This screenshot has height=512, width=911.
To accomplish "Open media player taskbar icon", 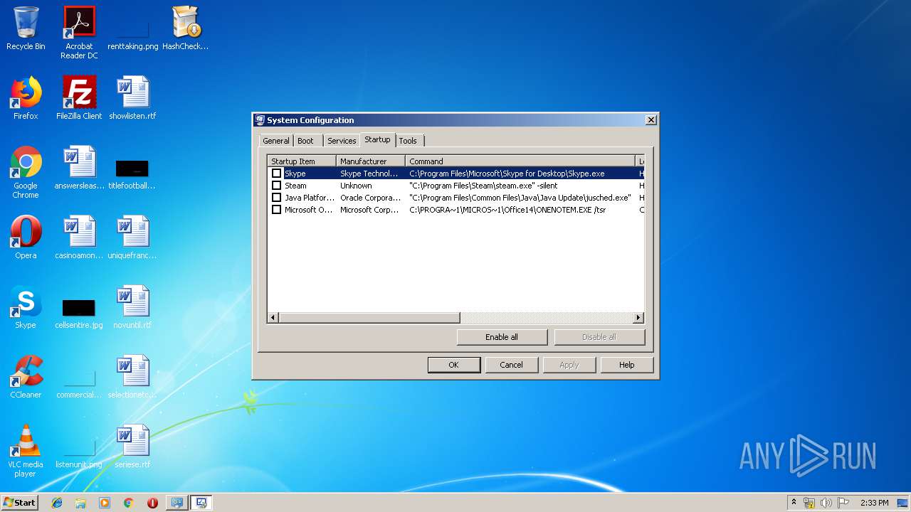I will coord(105,503).
